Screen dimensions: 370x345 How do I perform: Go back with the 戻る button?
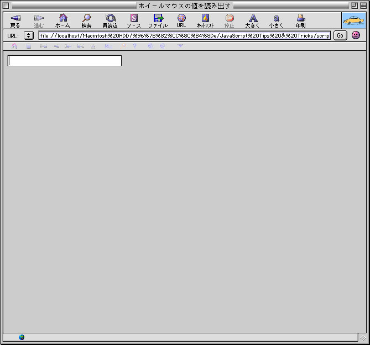[15, 21]
